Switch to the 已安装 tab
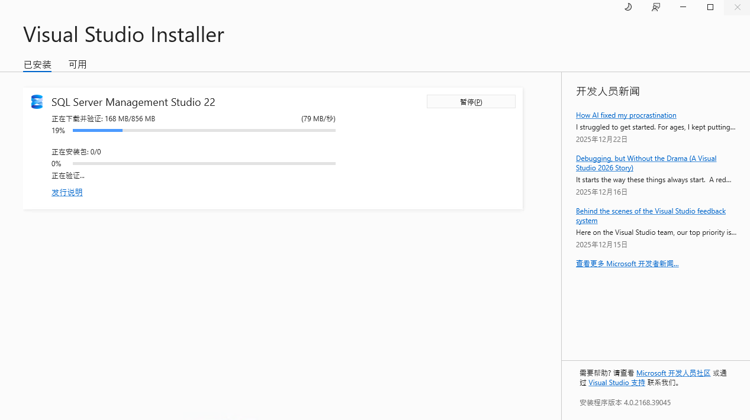The height and width of the screenshot is (420, 750). [37, 64]
